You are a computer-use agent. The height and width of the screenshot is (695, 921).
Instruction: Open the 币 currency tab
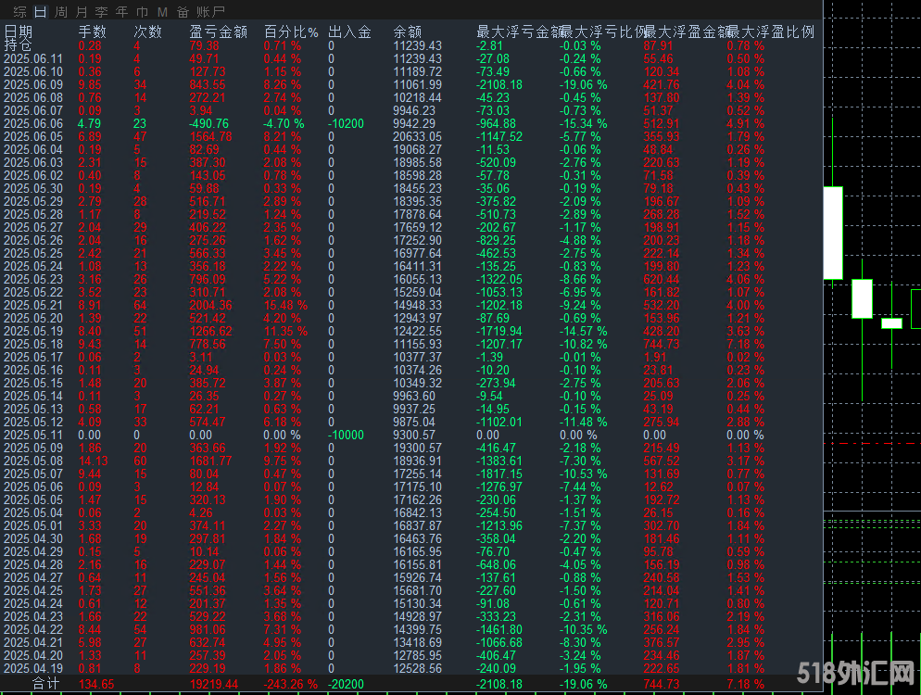(x=142, y=12)
